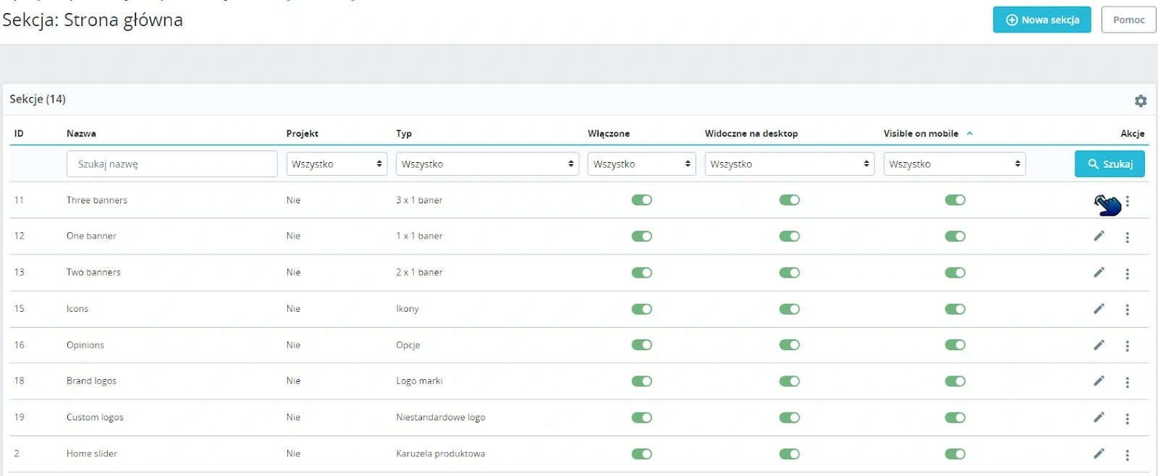
Task: Toggle Visible on mobile for Brand logos
Action: tap(955, 381)
